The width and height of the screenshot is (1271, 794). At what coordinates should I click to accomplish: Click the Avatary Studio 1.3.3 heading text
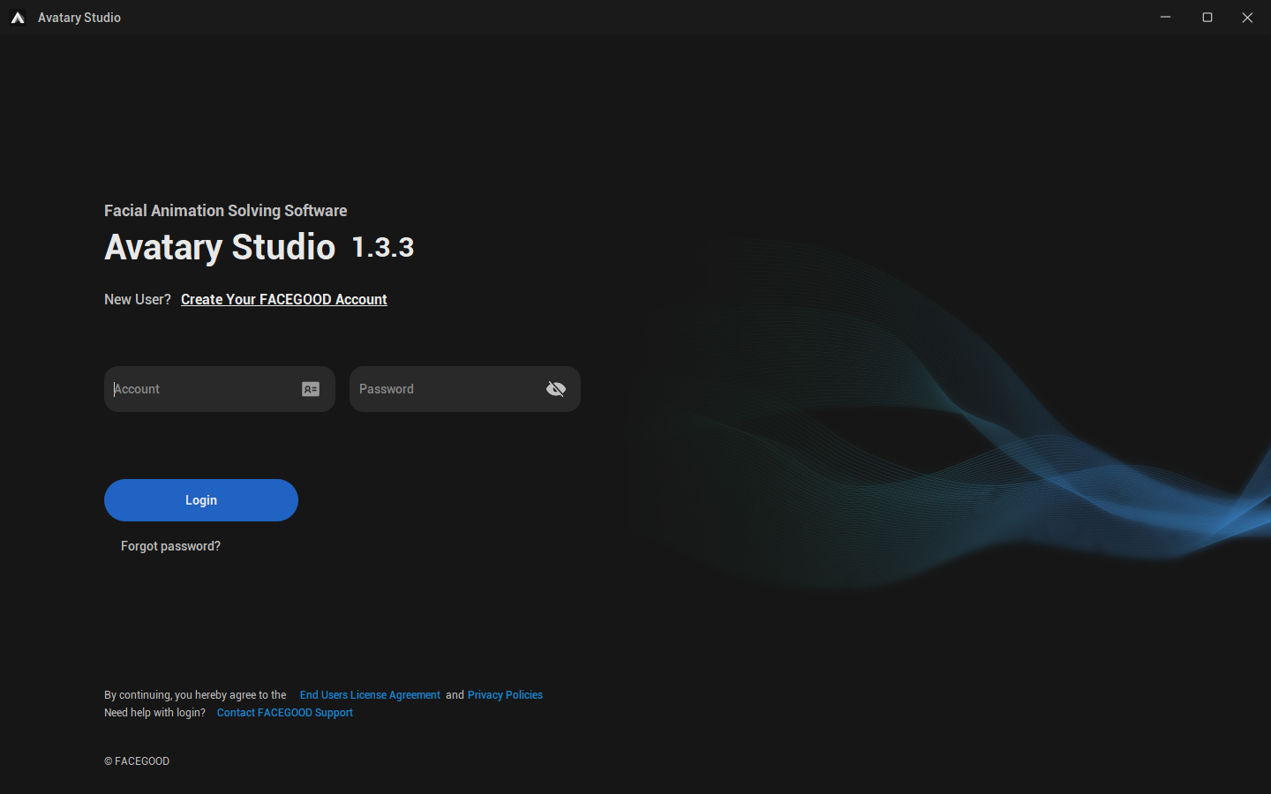[x=259, y=247]
